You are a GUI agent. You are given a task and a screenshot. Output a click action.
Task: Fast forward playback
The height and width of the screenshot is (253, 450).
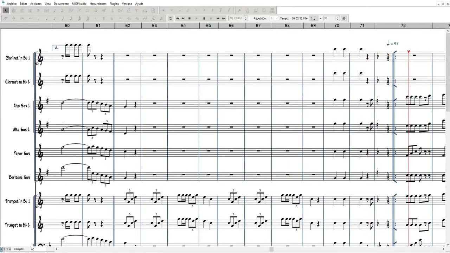pyautogui.click(x=218, y=18)
